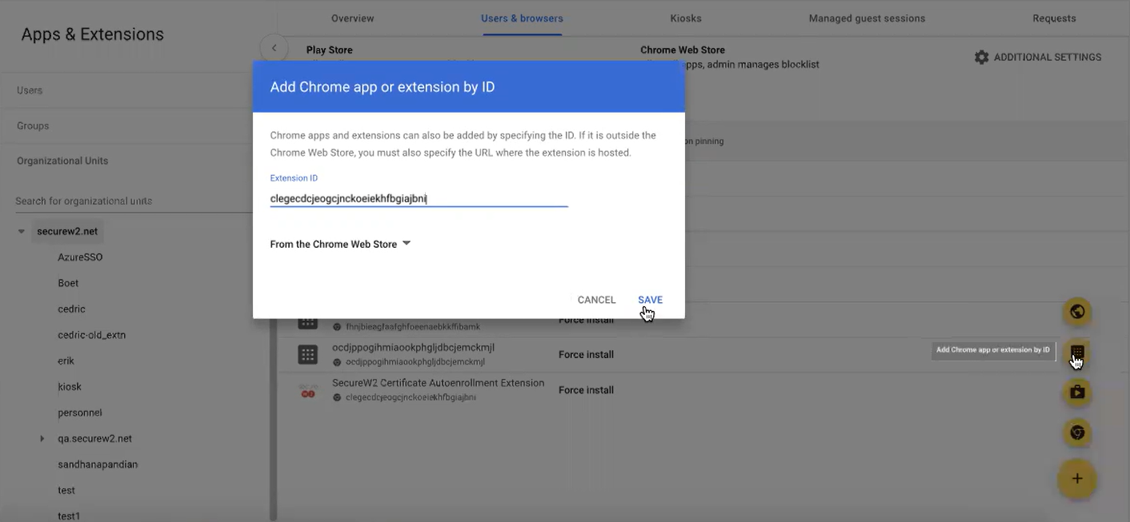
Task: Go to the Overview tab
Action: click(x=352, y=18)
